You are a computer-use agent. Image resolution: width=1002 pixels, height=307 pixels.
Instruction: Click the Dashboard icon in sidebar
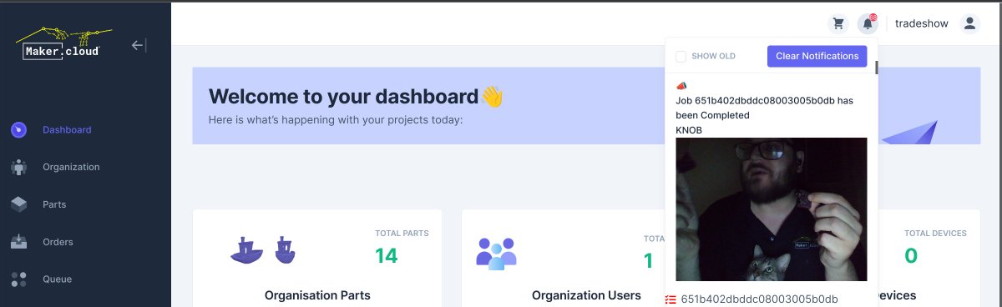[19, 129]
